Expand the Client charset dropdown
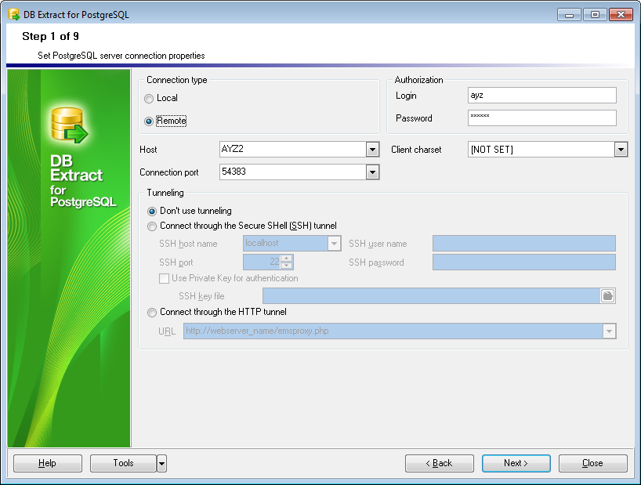The image size is (641, 485). pyautogui.click(x=621, y=150)
